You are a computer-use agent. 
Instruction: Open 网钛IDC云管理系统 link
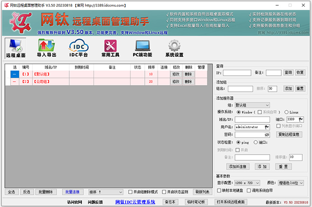tap(135, 202)
